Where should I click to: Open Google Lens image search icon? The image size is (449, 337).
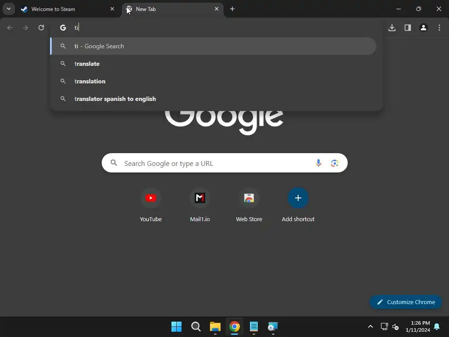coord(335,163)
